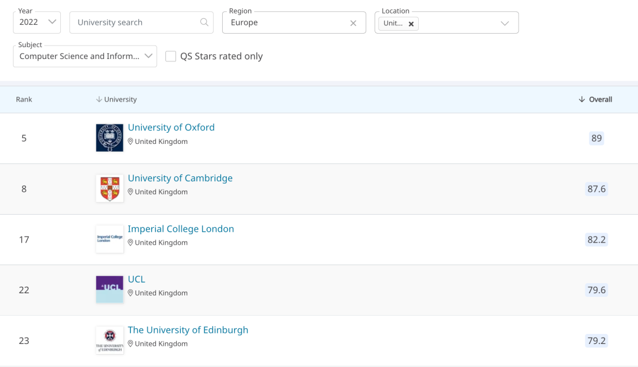Sort the table by Overall score
The image size is (638, 367).
[x=595, y=99]
